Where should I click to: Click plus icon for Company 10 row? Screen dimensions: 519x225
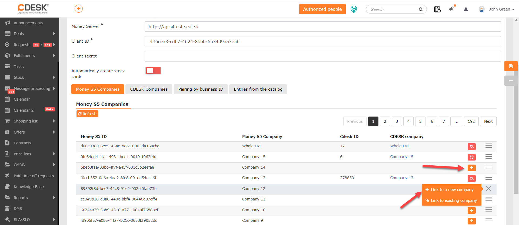pyautogui.click(x=472, y=210)
